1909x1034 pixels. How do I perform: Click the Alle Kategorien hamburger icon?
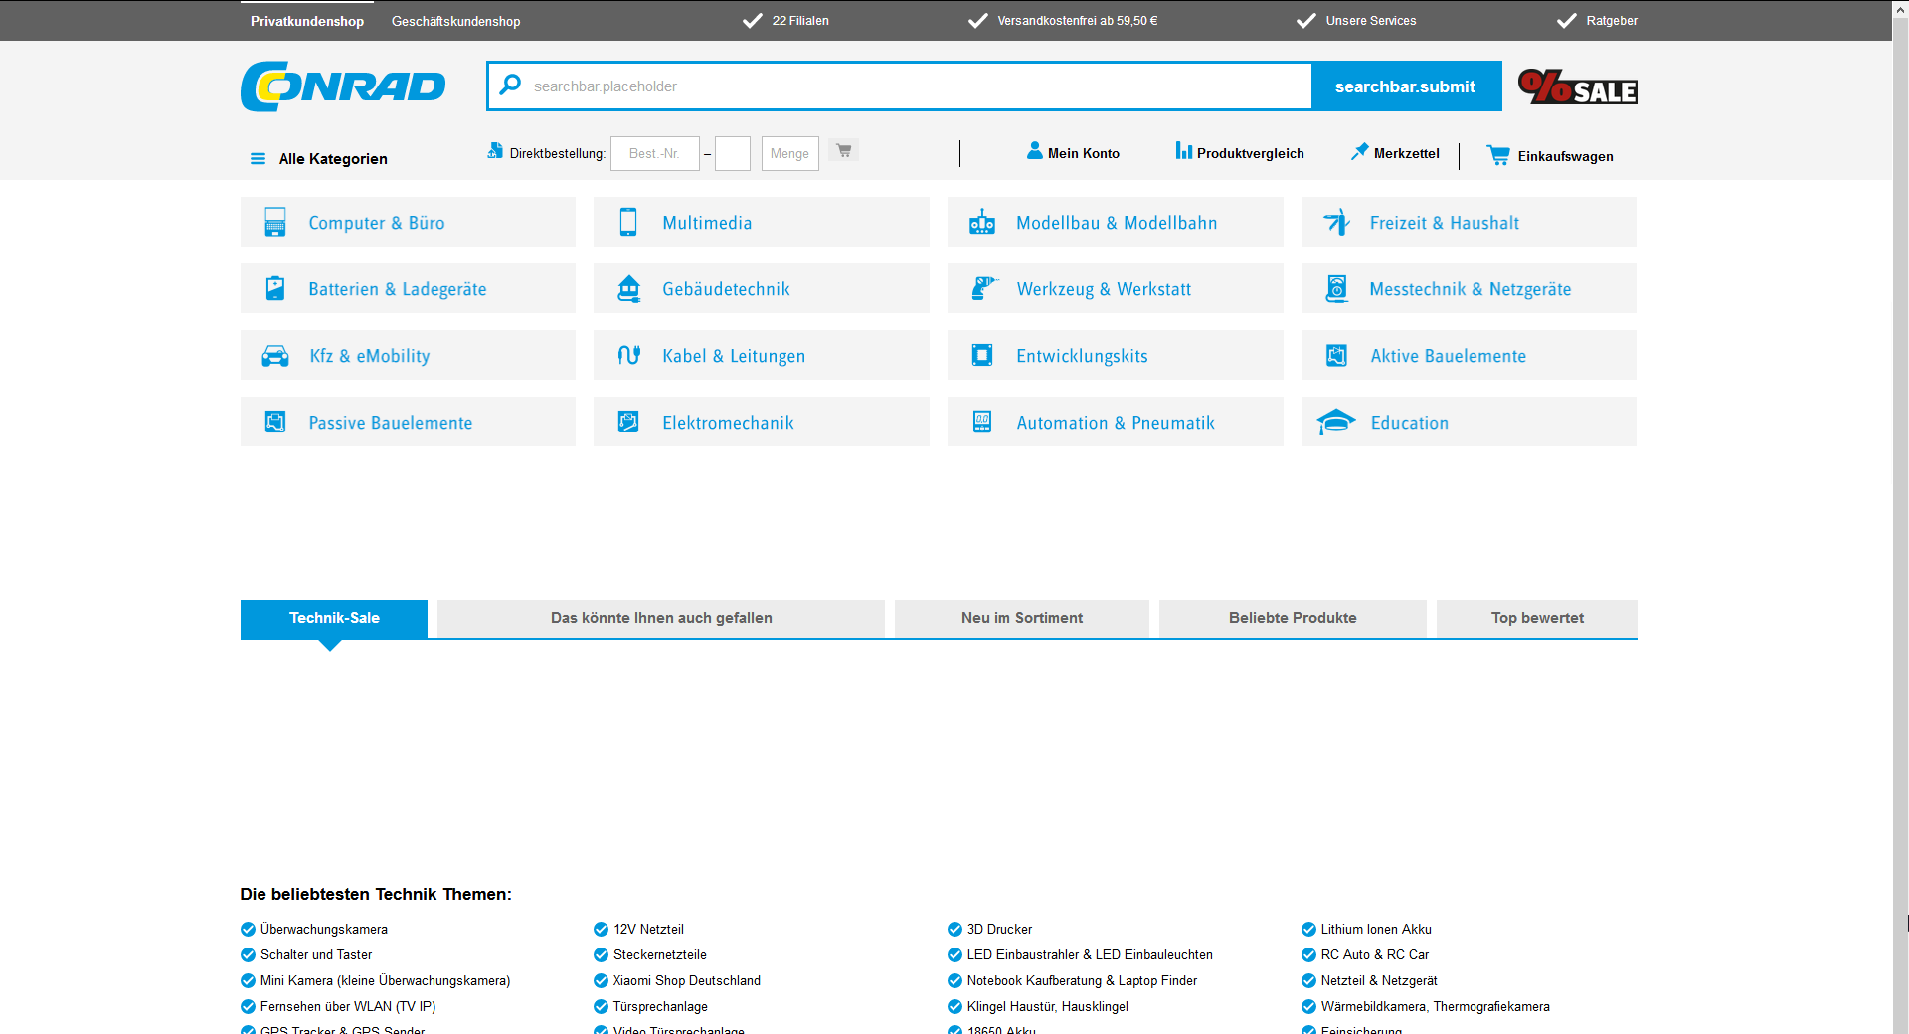point(258,159)
